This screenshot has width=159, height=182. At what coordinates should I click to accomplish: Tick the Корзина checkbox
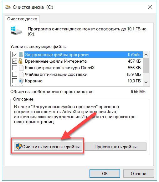(x=15, y=81)
